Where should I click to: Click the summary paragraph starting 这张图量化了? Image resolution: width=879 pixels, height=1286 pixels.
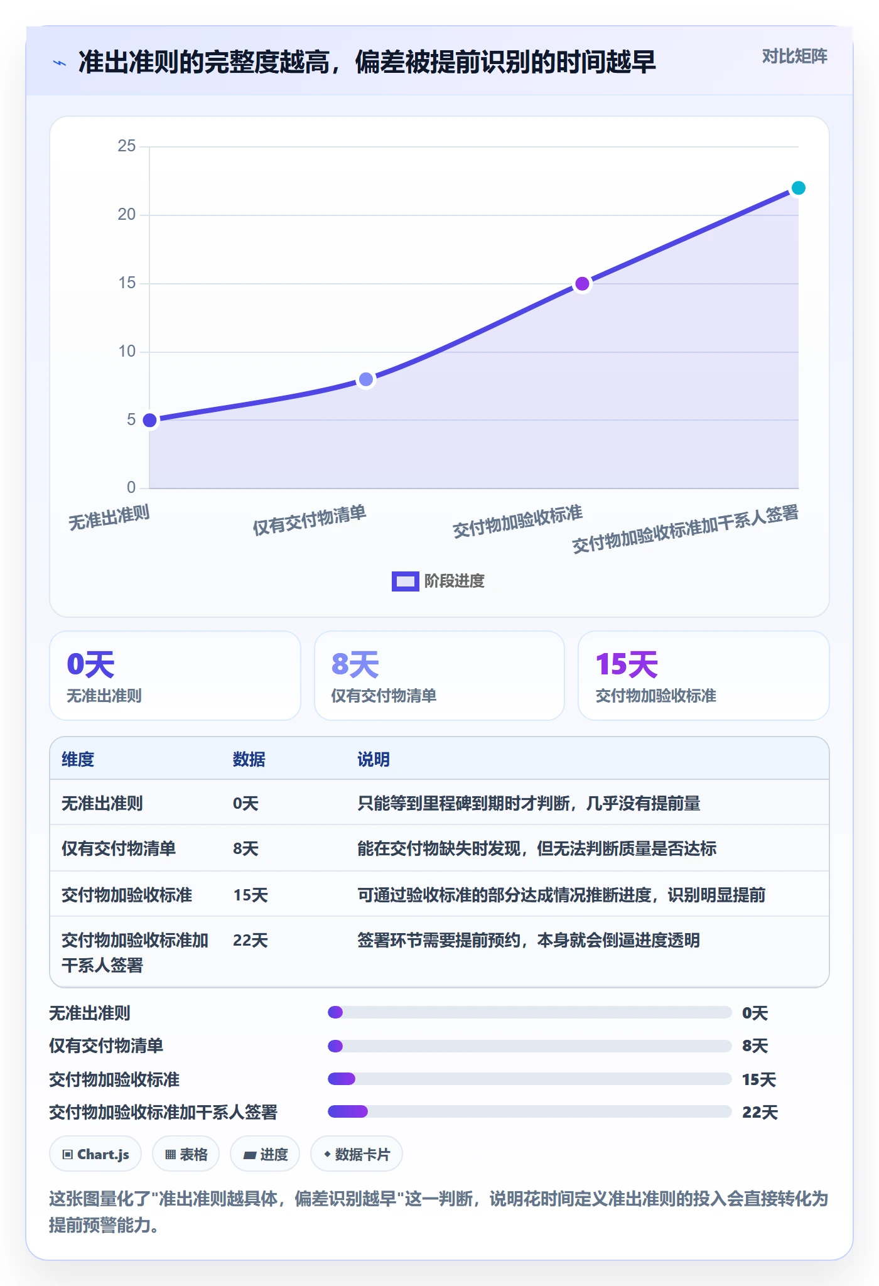click(x=439, y=1211)
